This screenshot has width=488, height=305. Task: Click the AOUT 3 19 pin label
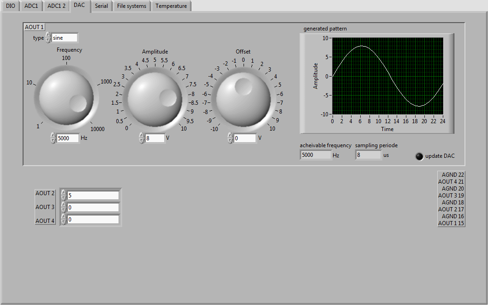(451, 196)
